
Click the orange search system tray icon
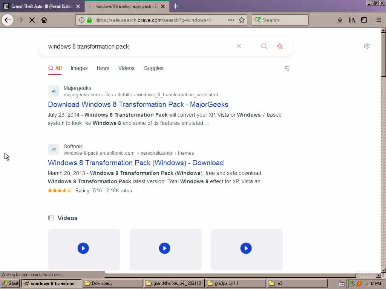point(359,284)
